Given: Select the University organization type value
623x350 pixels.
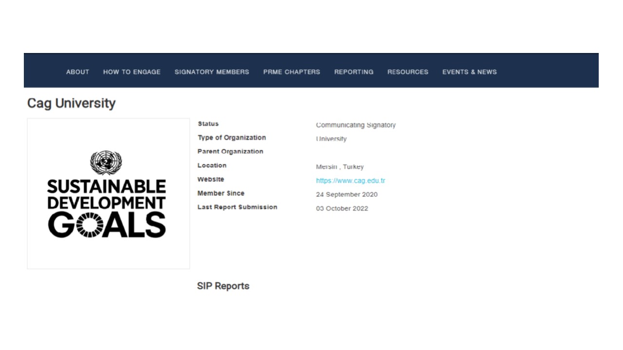Looking at the screenshot, I should pos(331,139).
